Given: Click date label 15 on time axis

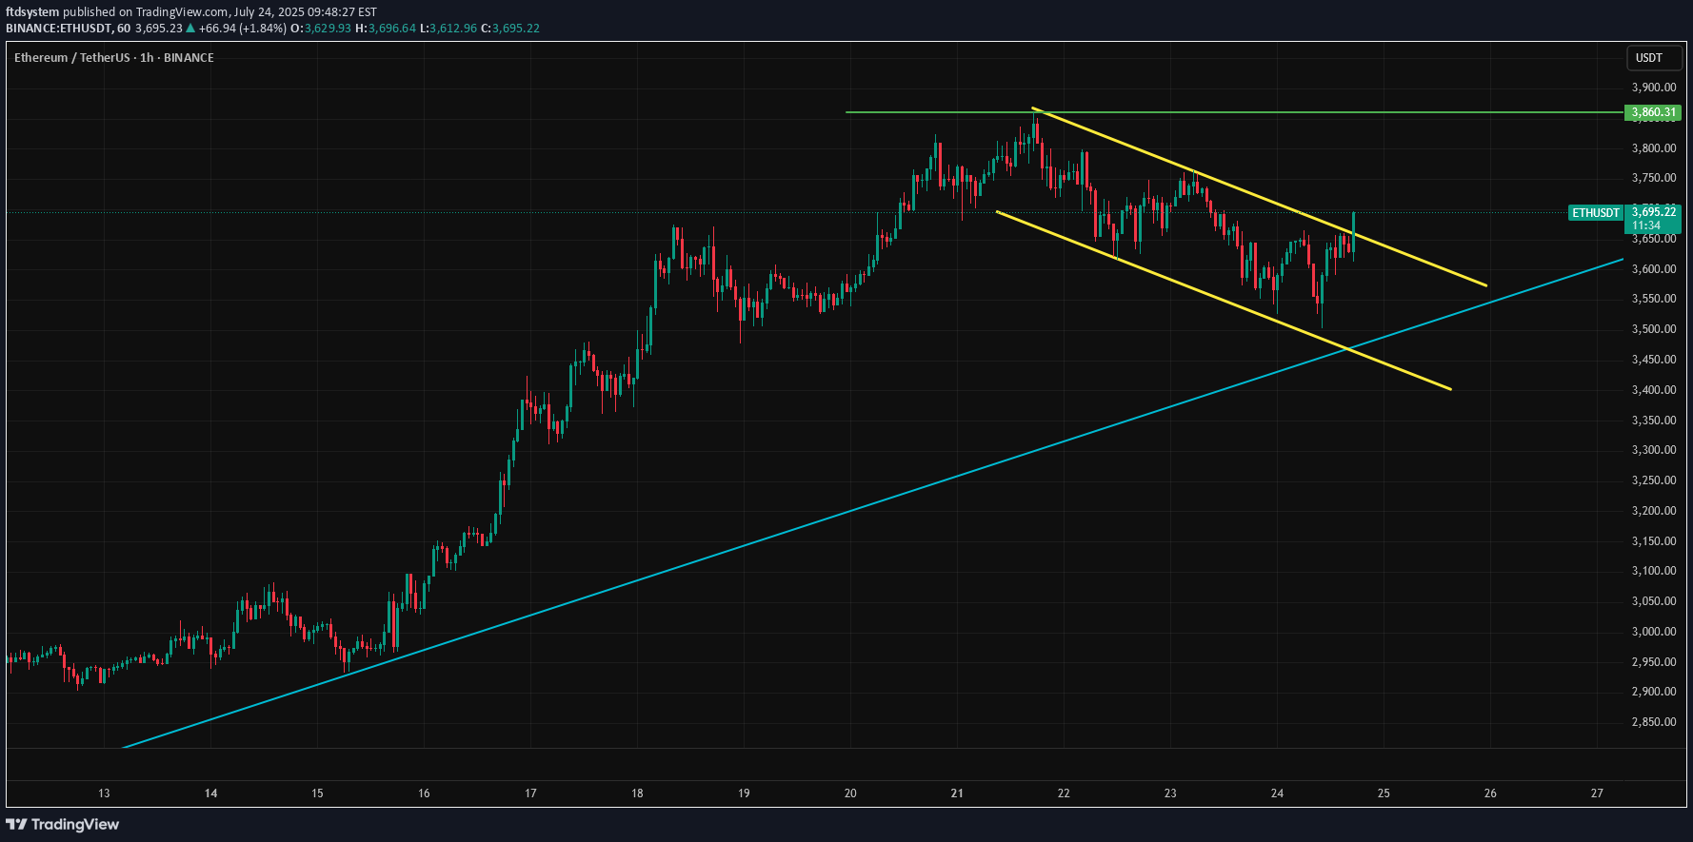Looking at the screenshot, I should coord(317,793).
